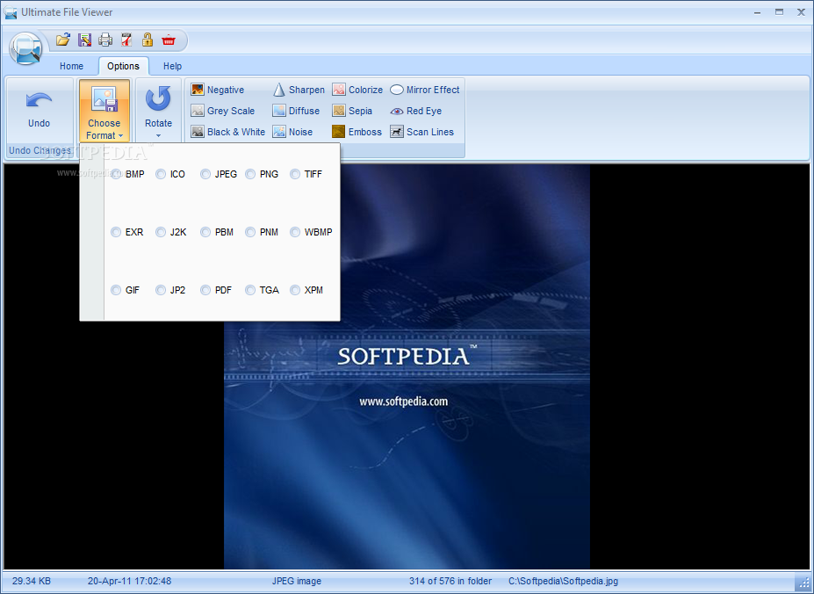814x594 pixels.
Task: Select the ICO format radio button
Action: pyautogui.click(x=161, y=174)
